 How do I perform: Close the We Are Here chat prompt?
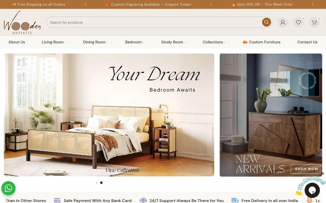point(323,174)
